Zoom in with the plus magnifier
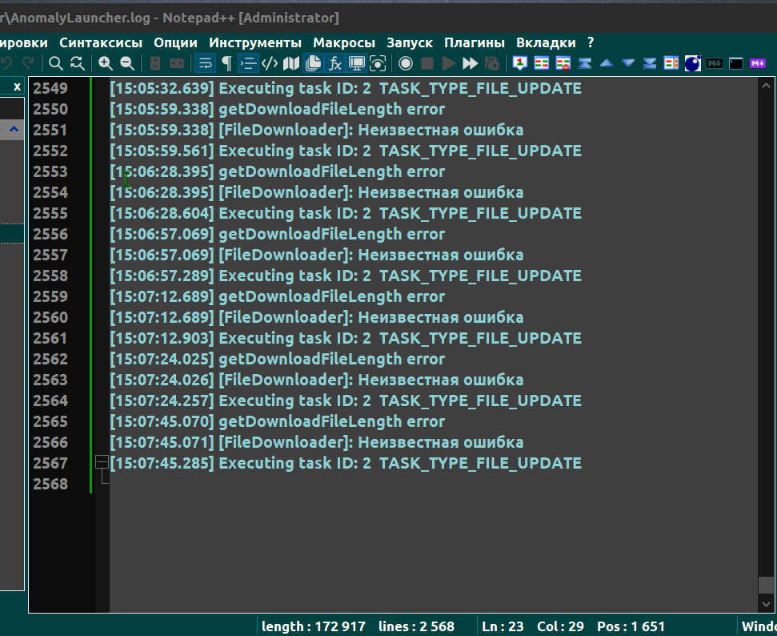 [106, 63]
